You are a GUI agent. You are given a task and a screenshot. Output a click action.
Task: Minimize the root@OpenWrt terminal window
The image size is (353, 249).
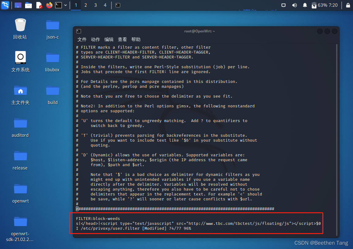pyautogui.click(x=320, y=31)
